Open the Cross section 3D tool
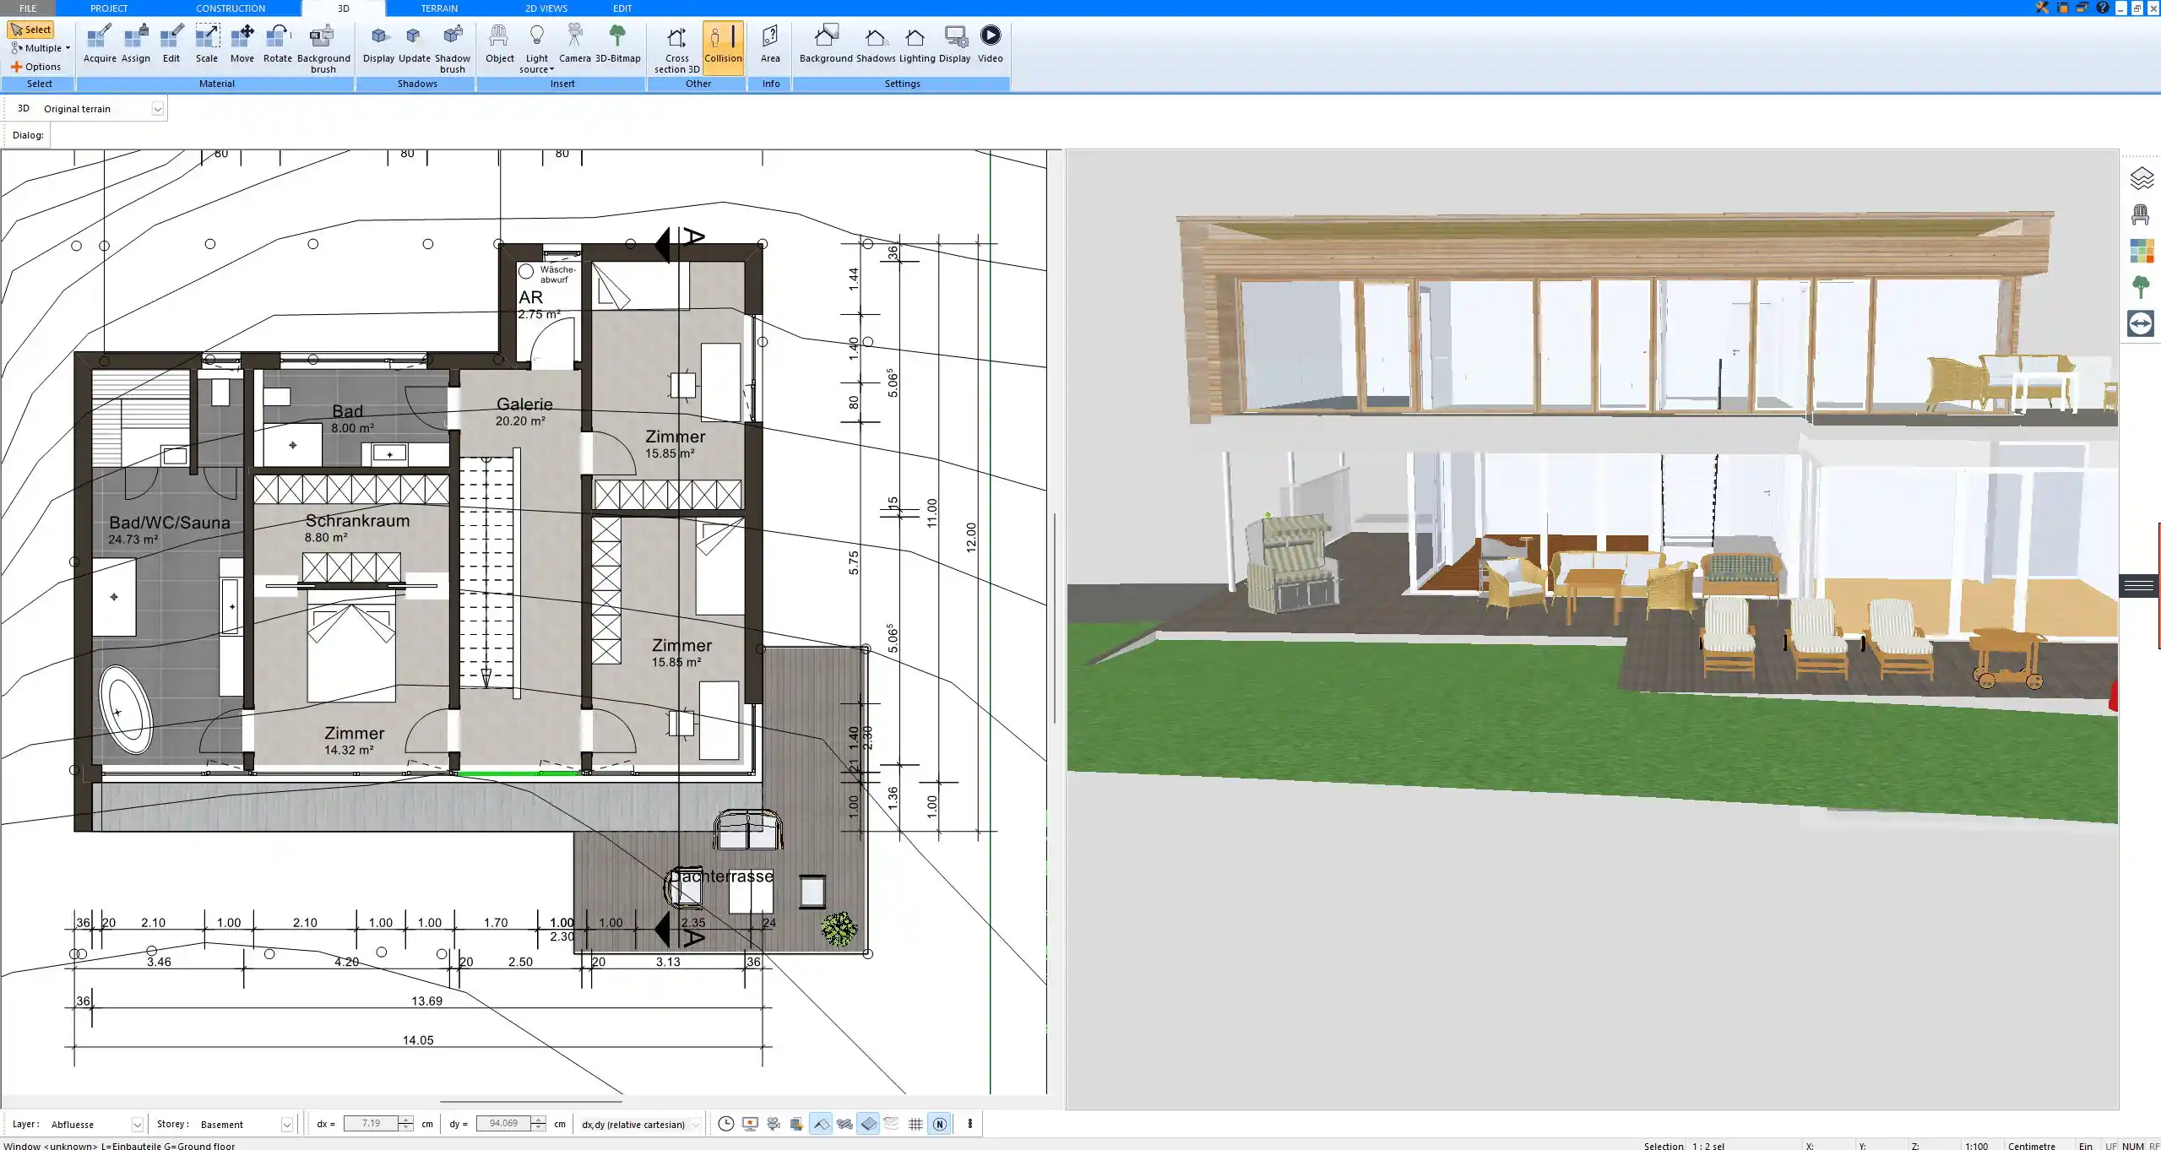This screenshot has height=1150, width=2161. (677, 48)
